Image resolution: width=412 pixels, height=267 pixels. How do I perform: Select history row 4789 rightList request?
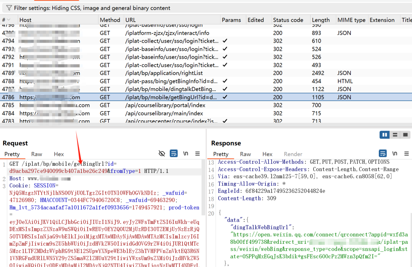pyautogui.click(x=206, y=73)
